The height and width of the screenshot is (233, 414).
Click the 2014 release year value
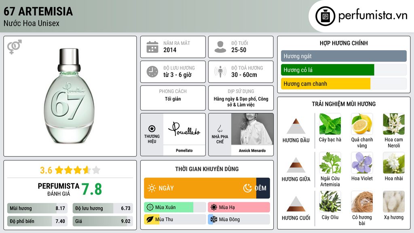tap(170, 50)
